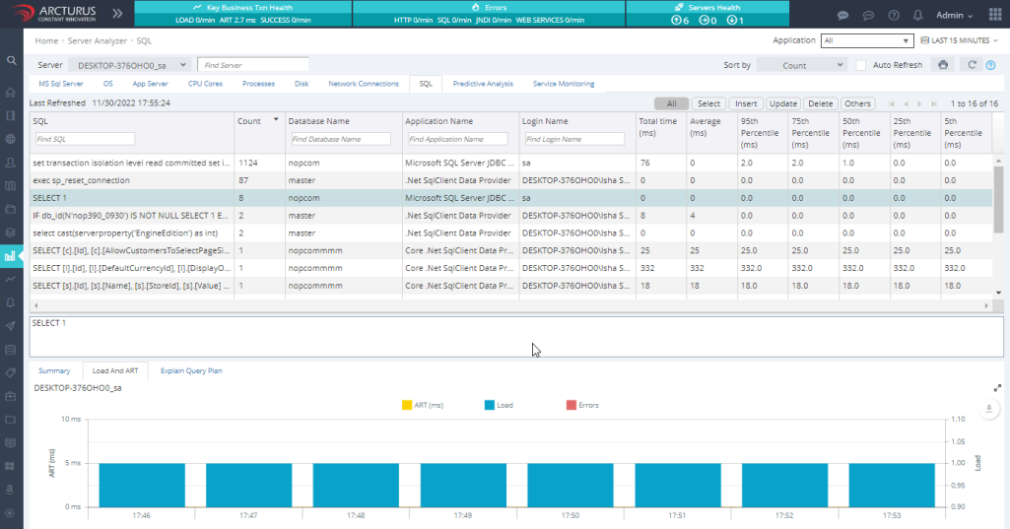Open the user profile icon in sidebar
Viewport: 1010px width, 529px height.
[10, 163]
